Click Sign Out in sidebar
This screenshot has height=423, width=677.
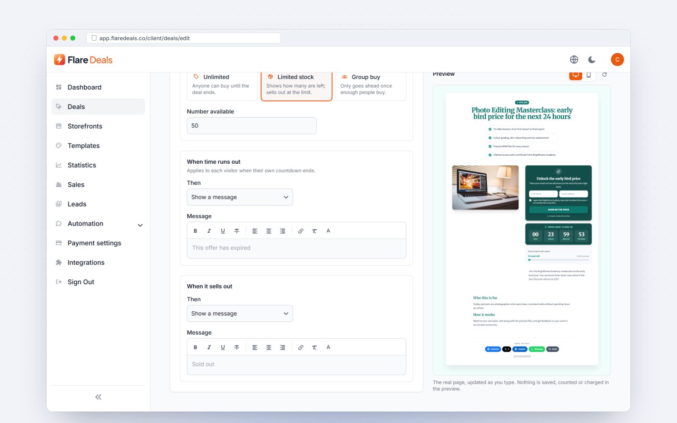click(x=98, y=282)
